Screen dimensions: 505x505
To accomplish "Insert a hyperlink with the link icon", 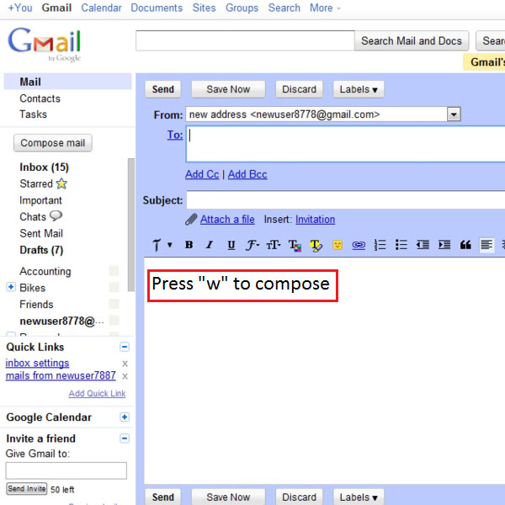I will (x=359, y=246).
